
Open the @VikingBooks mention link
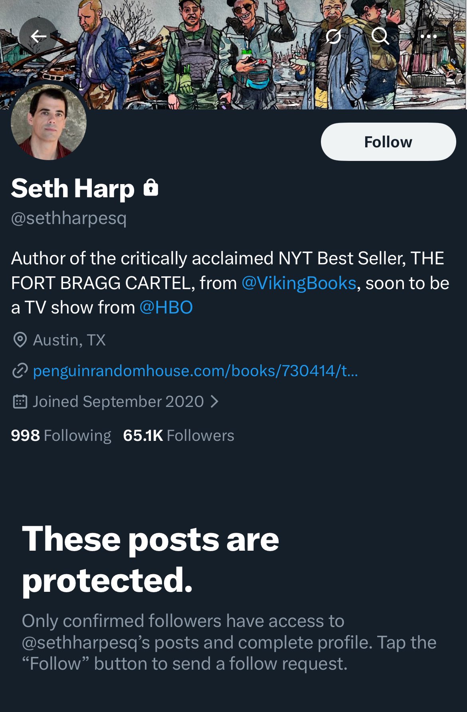pos(299,283)
